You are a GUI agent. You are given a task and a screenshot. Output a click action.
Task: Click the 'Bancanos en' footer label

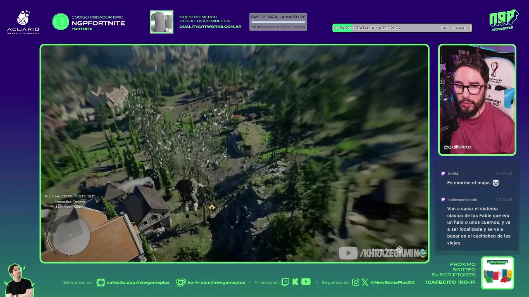[x=78, y=283]
